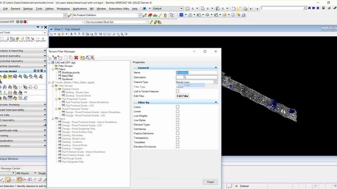Click the Description input field

pyautogui.click(x=196, y=77)
